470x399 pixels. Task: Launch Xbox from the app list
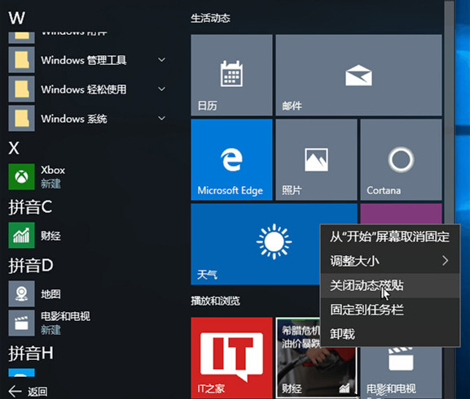(53, 176)
